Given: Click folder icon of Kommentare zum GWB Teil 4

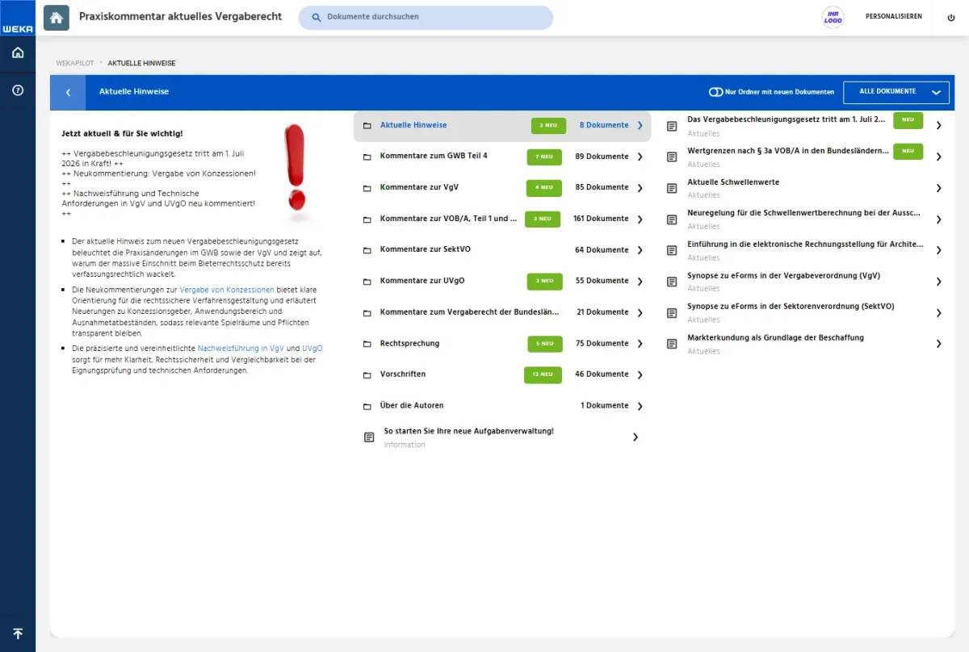Looking at the screenshot, I should click(367, 157).
